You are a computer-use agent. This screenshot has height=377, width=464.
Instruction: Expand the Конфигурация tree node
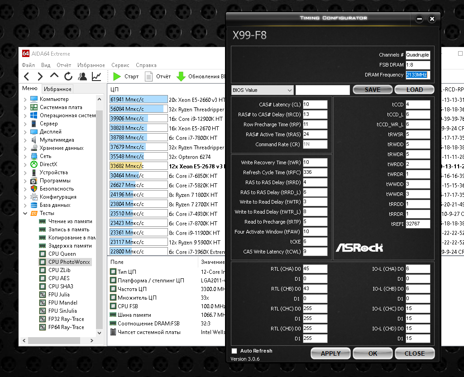coord(25,197)
